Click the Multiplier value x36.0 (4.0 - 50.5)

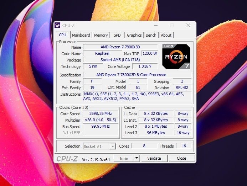pos(101,120)
